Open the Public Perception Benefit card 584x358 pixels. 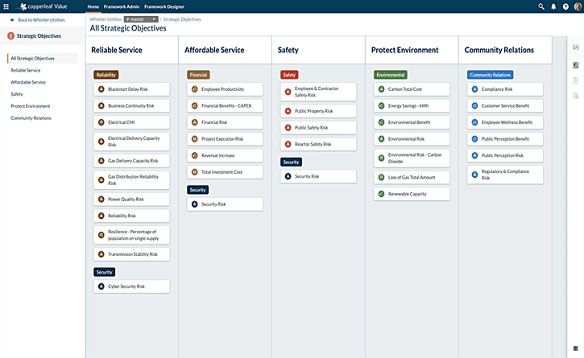[505, 139]
